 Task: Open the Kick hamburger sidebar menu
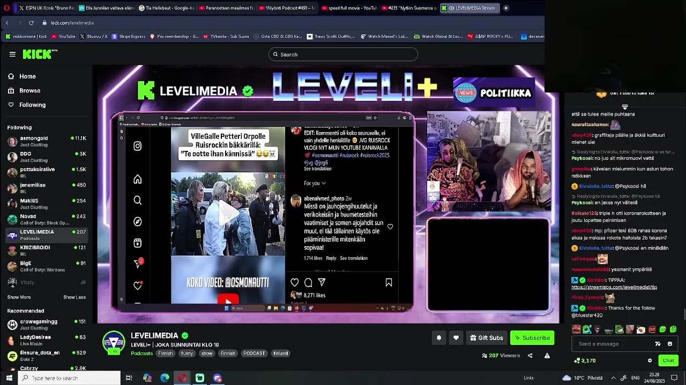coord(12,54)
